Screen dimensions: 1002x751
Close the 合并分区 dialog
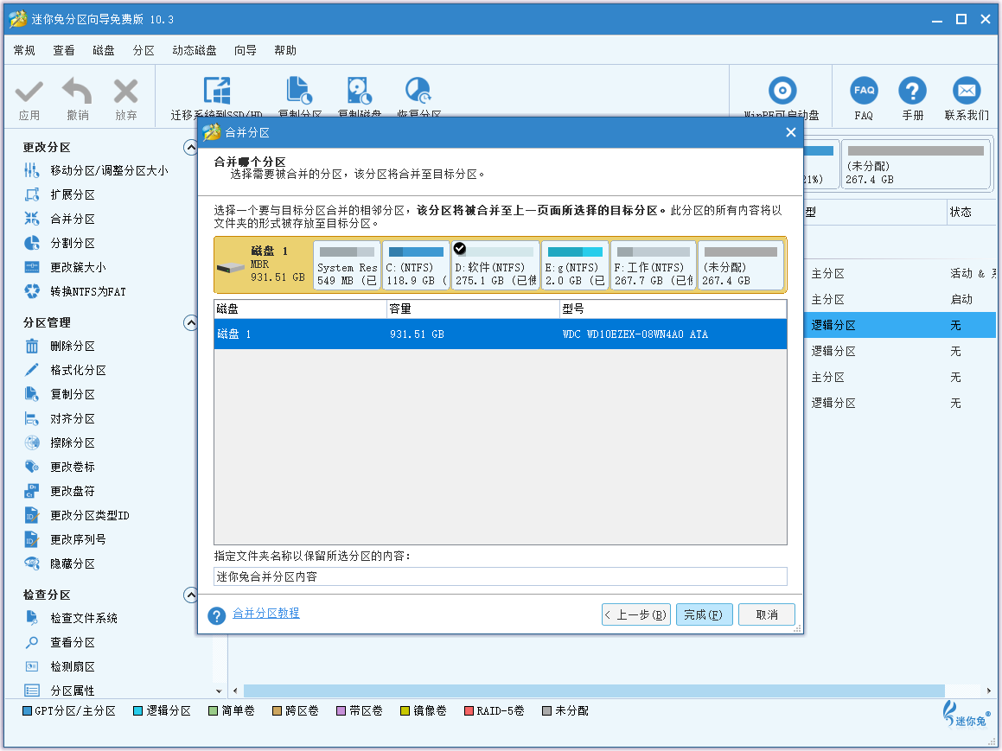(x=790, y=132)
